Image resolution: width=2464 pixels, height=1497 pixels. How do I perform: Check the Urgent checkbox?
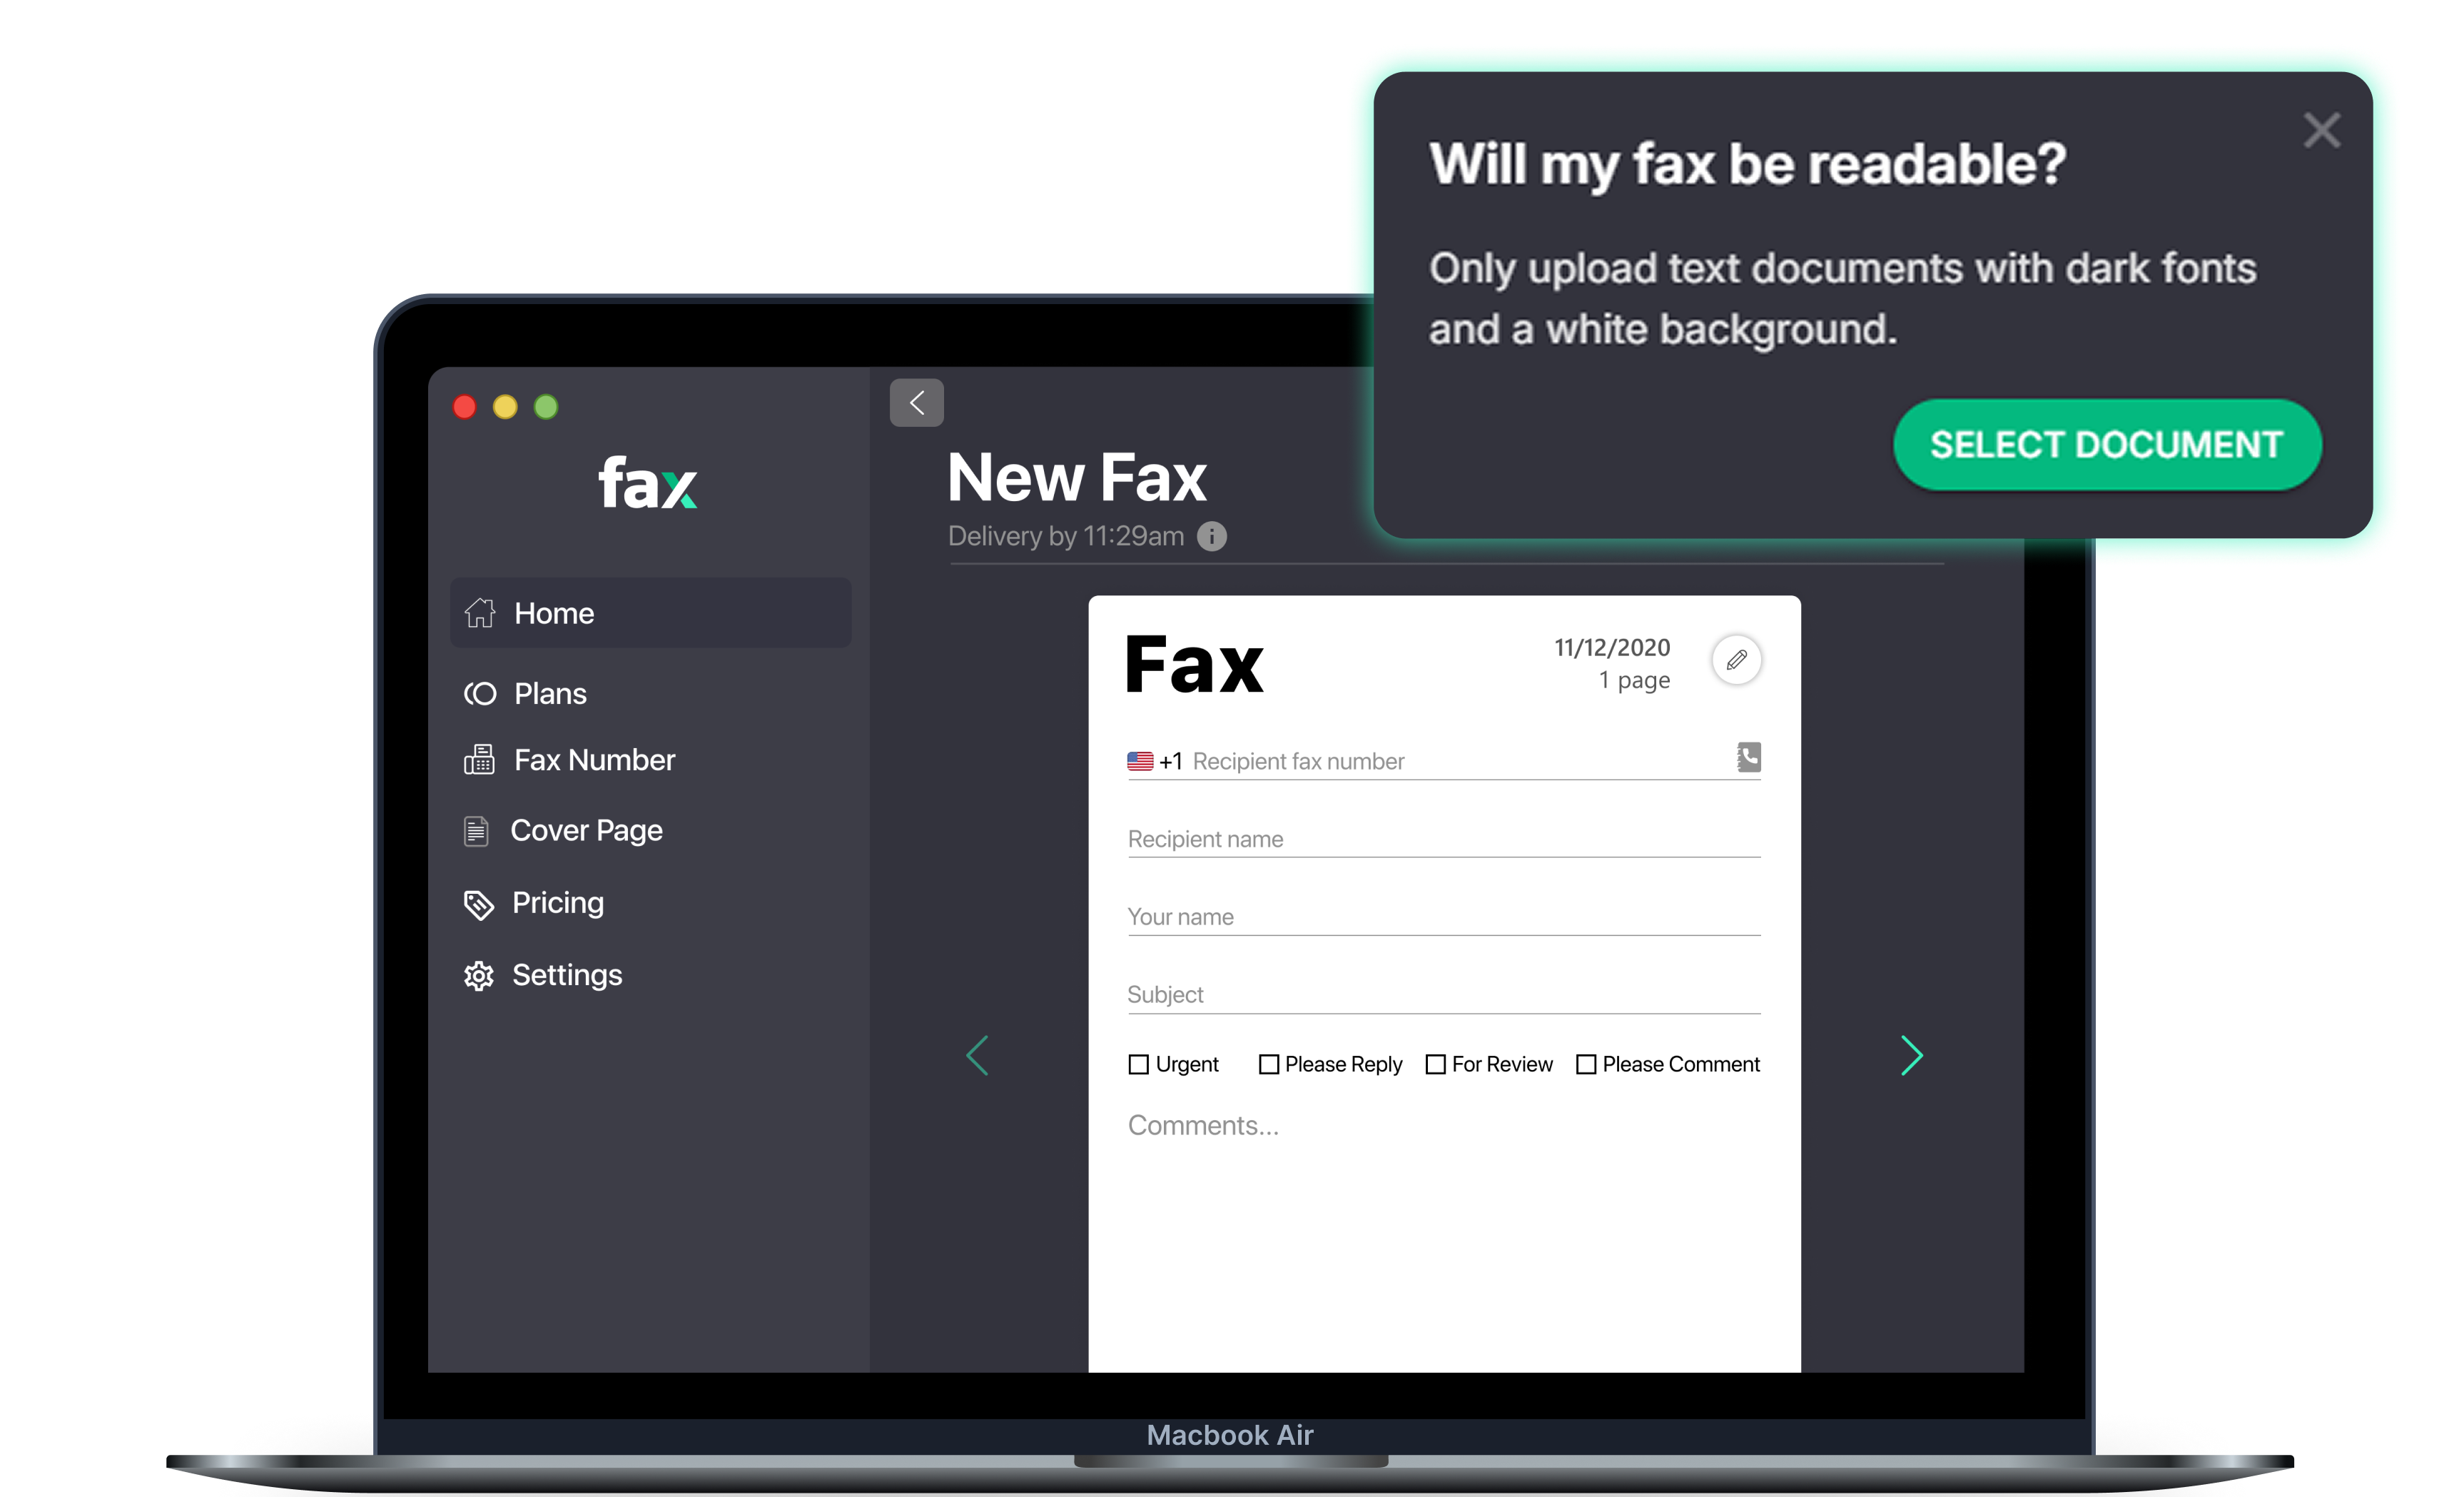pos(1138,1064)
